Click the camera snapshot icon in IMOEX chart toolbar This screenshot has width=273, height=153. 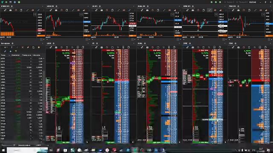[x=10, y=10]
